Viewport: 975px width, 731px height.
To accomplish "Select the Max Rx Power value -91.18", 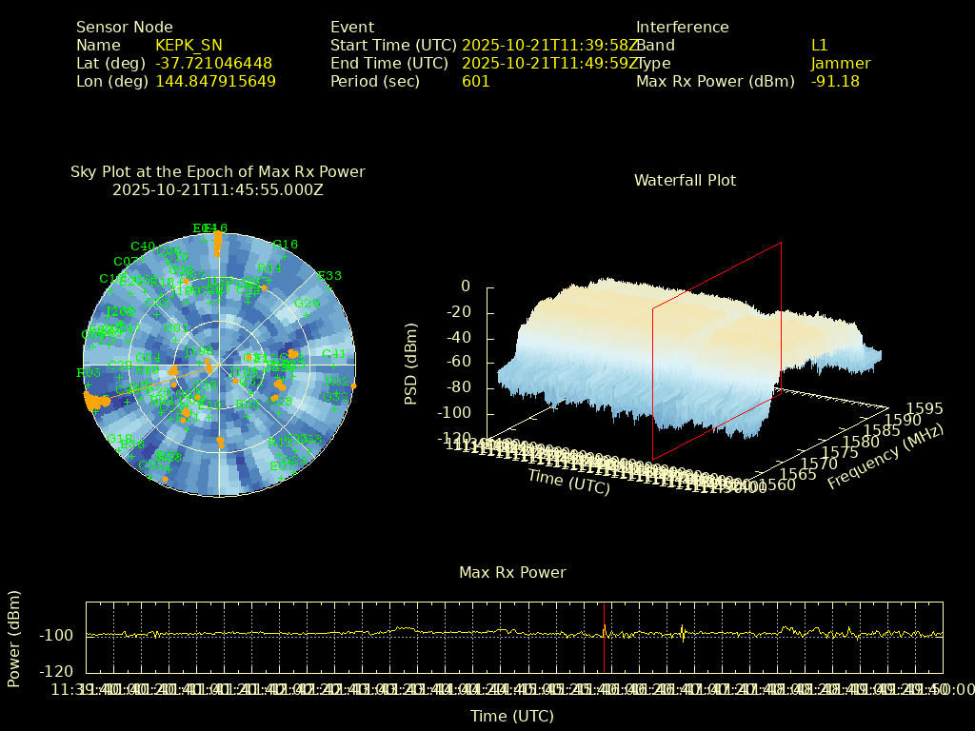I will click(x=835, y=82).
